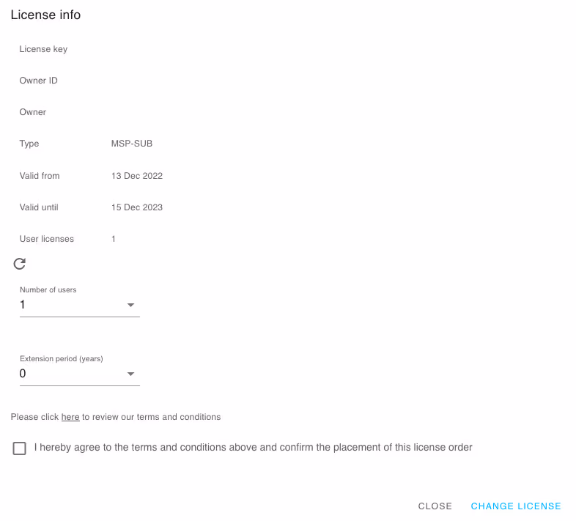
Task: Click the MSP-SUB type value
Action: tap(132, 144)
